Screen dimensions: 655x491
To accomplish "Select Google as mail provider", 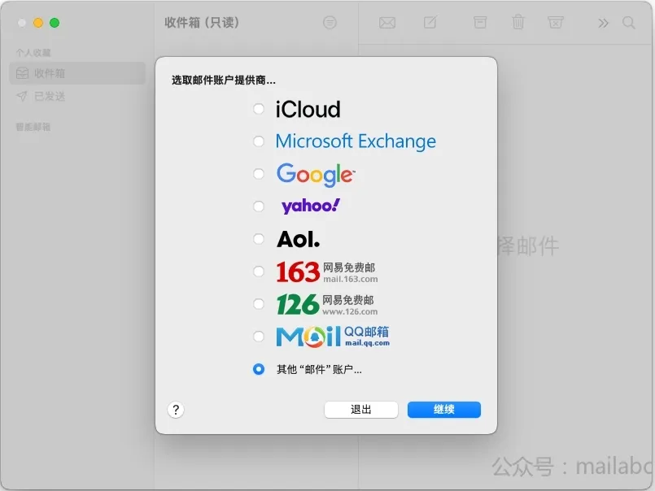I will tap(259, 174).
